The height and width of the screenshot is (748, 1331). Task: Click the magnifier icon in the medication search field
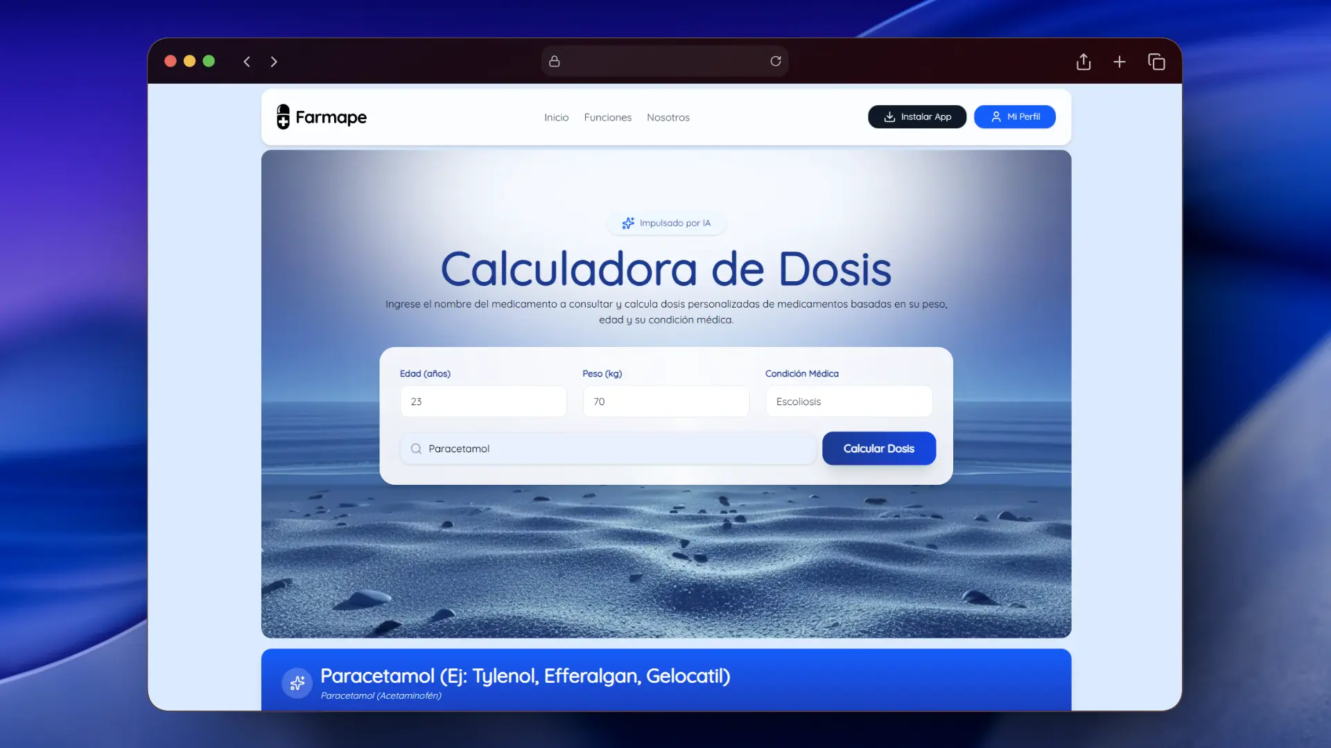click(x=416, y=448)
